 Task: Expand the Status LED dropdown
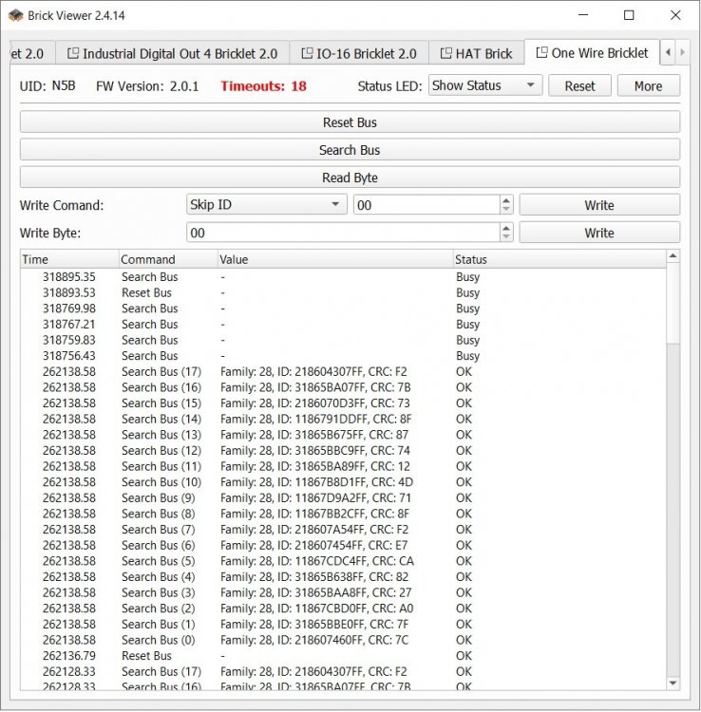[484, 85]
